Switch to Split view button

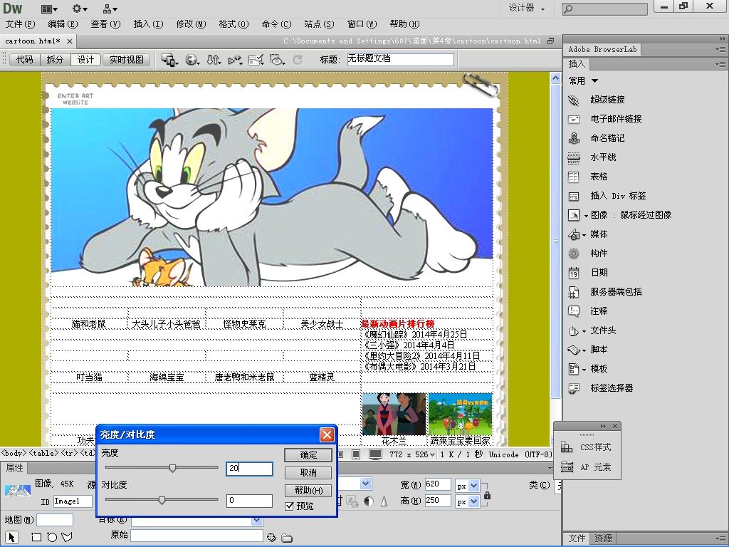[x=55, y=60]
